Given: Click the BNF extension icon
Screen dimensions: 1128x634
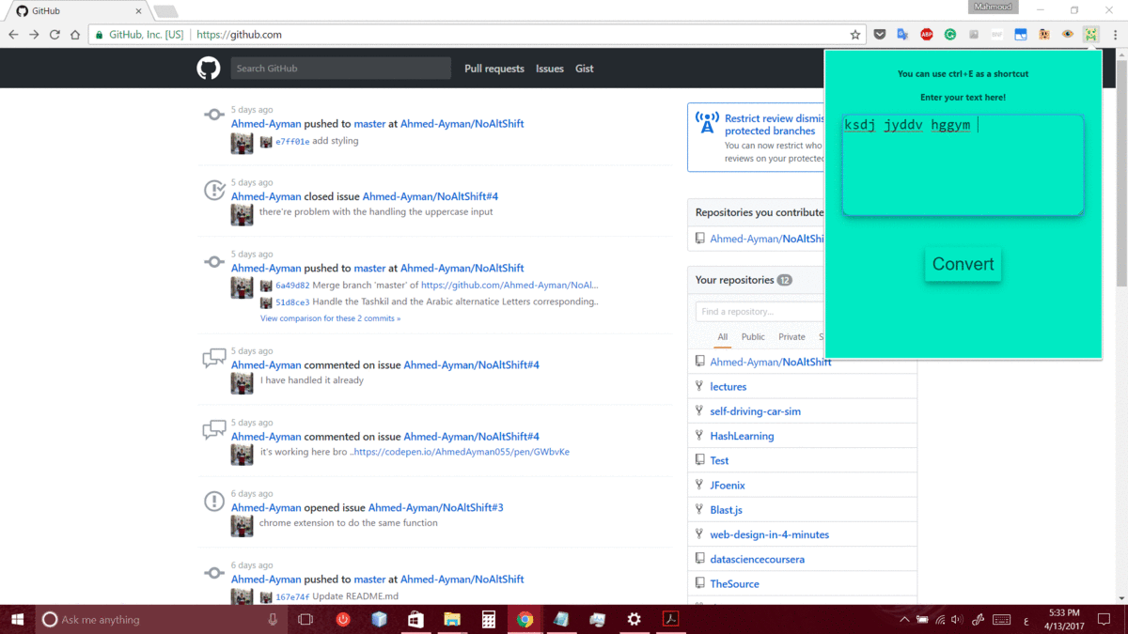Looking at the screenshot, I should pyautogui.click(x=997, y=35).
